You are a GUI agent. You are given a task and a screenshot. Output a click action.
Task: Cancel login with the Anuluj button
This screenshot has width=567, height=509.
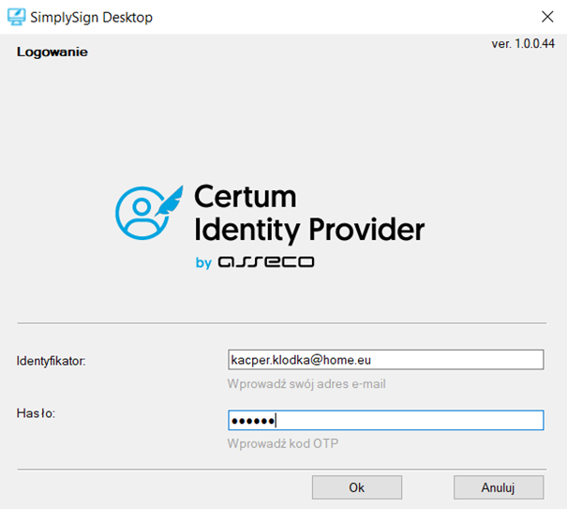[499, 487]
